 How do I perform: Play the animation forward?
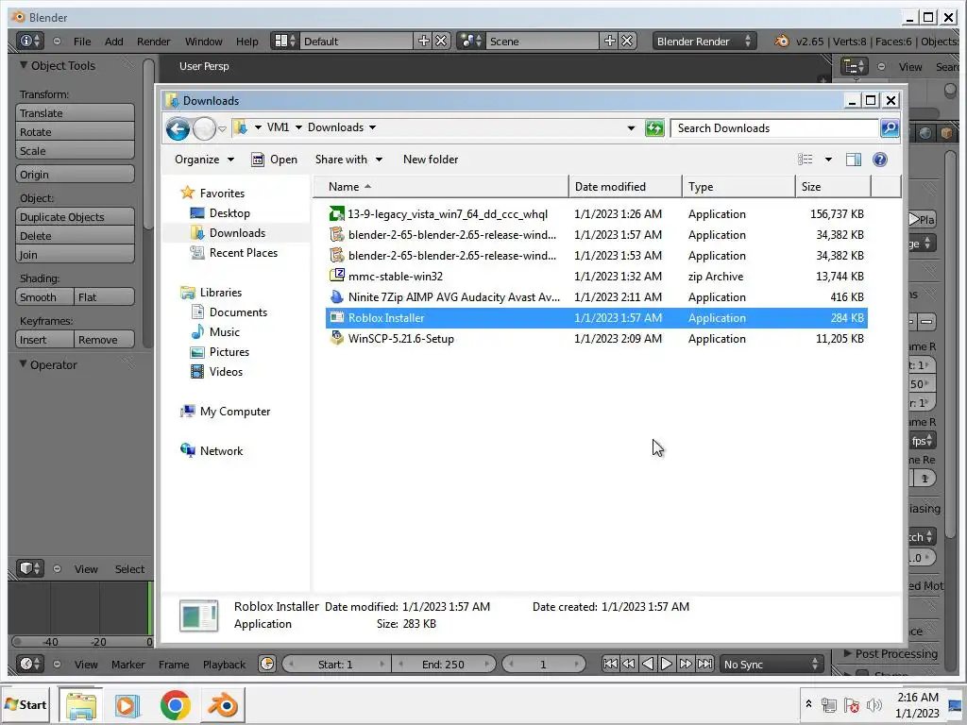(667, 664)
